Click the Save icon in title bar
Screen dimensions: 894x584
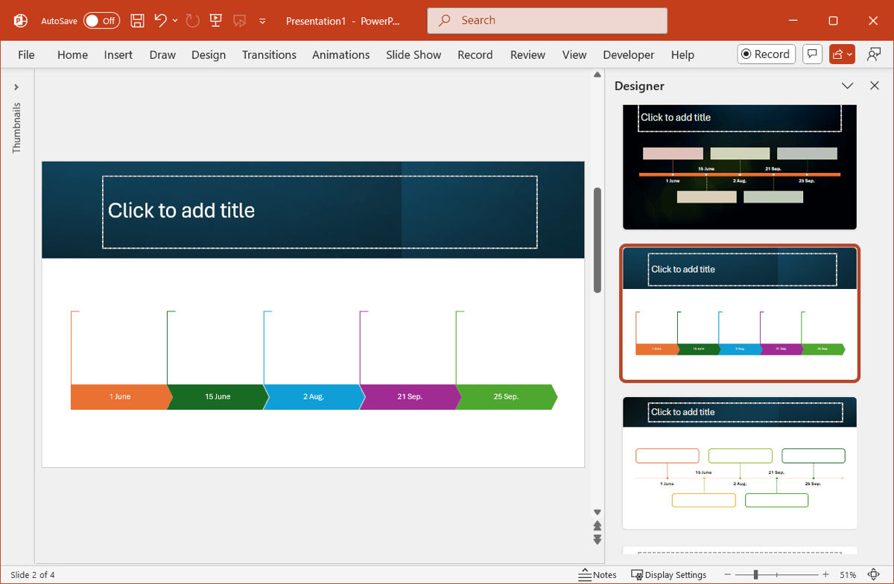[137, 21]
